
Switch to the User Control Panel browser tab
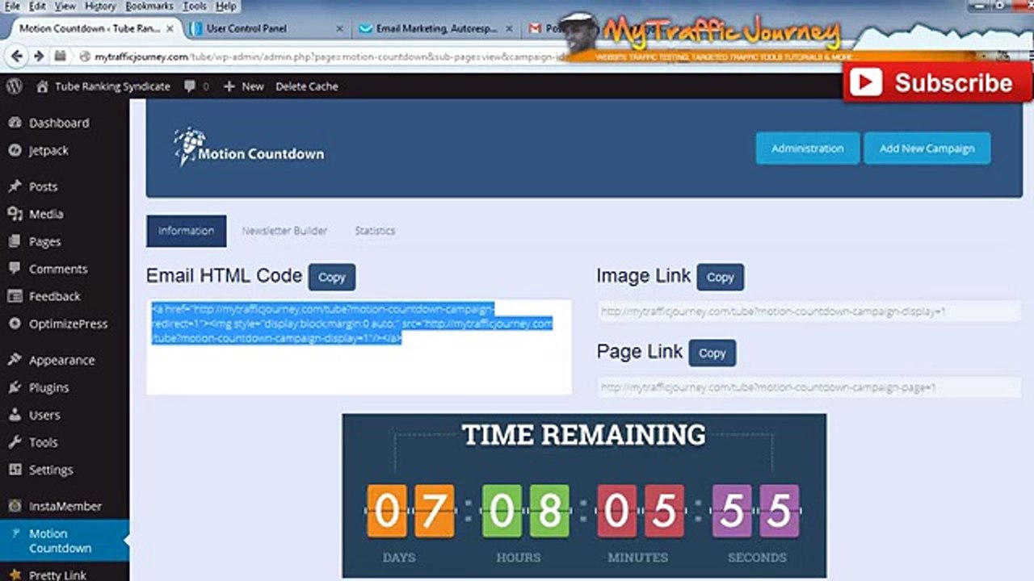coord(267,28)
